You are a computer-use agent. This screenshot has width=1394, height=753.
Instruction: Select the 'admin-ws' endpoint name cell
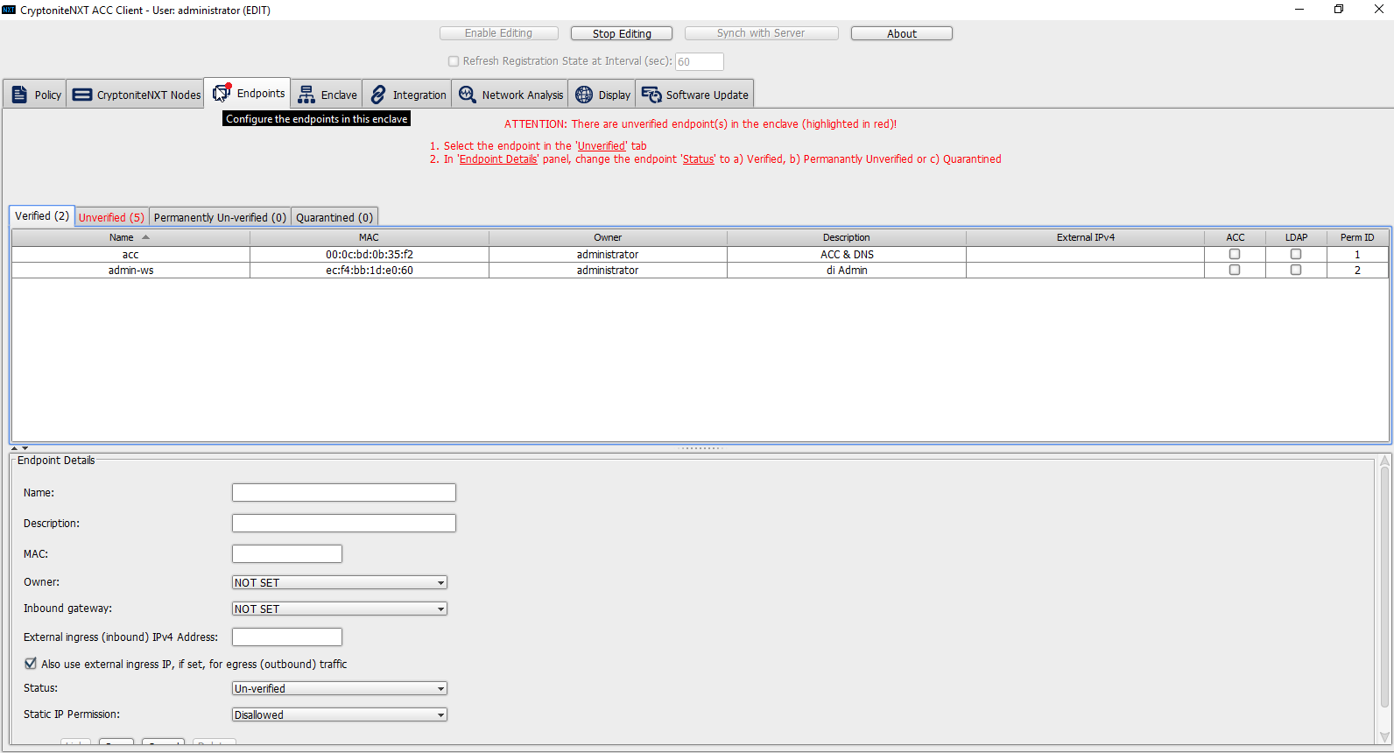(130, 271)
